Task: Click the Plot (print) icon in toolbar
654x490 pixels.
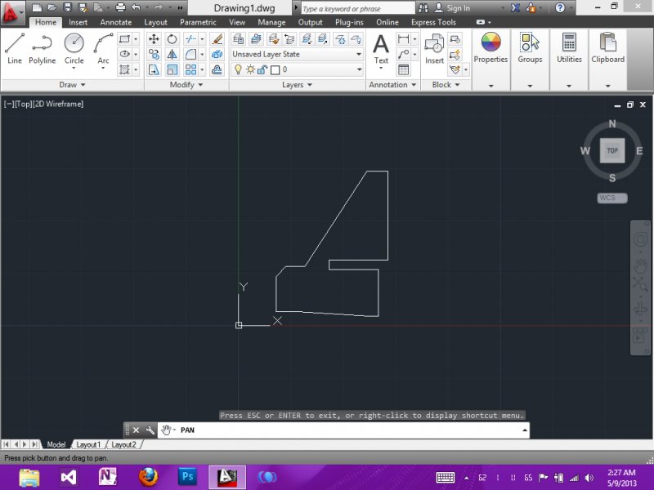Action: tap(120, 7)
